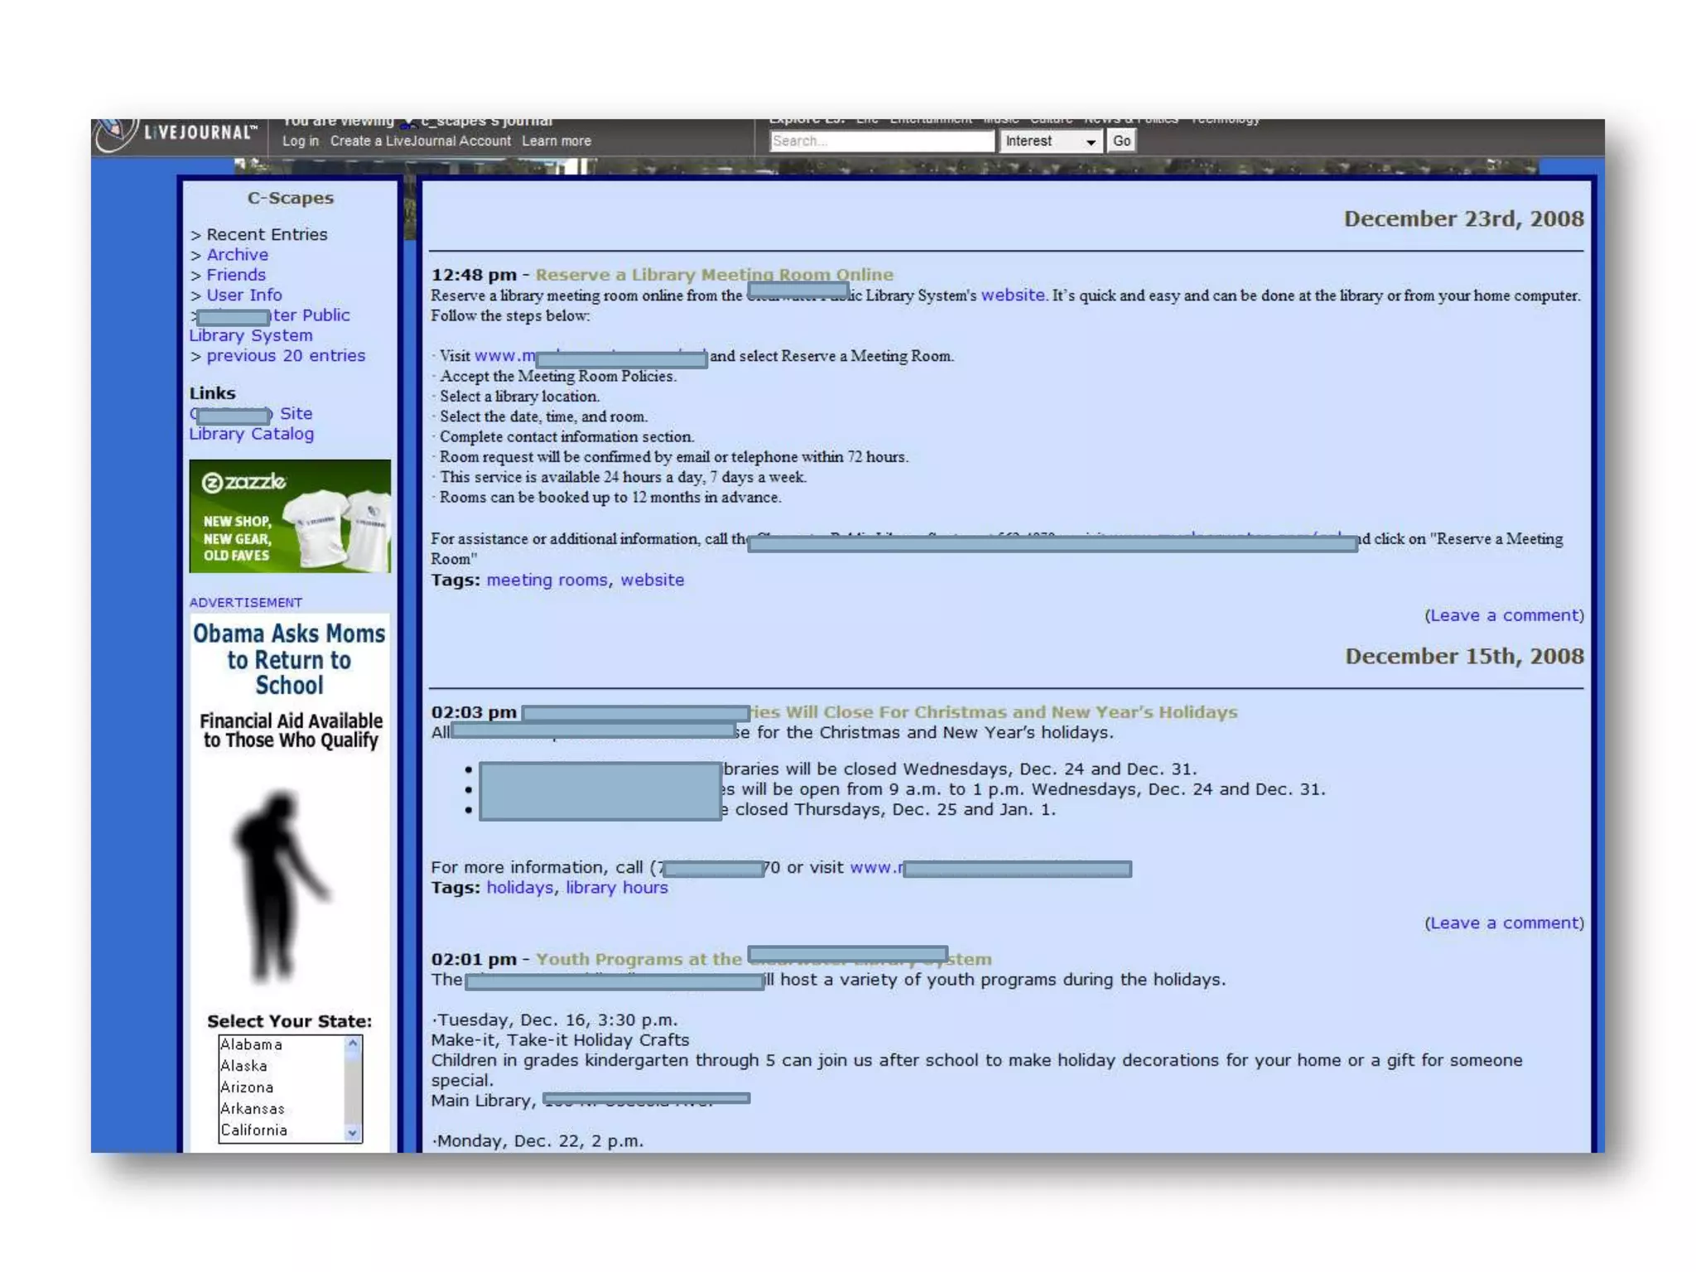Leave a comment on December 23rd post

click(x=1503, y=615)
